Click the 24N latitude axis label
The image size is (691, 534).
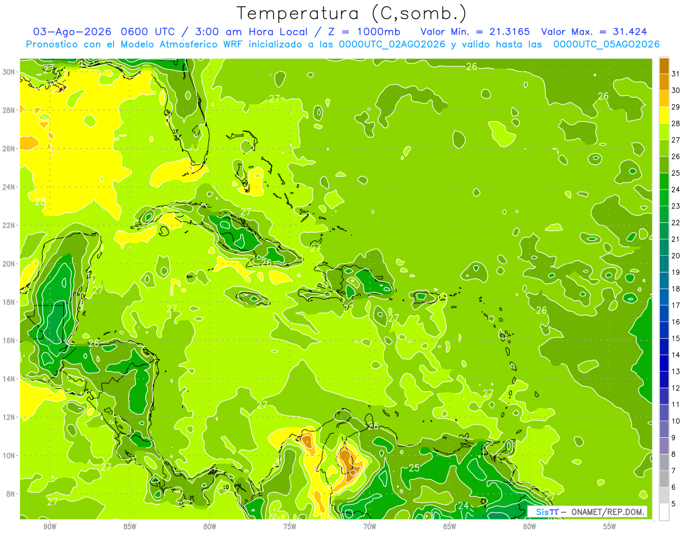(x=10, y=187)
